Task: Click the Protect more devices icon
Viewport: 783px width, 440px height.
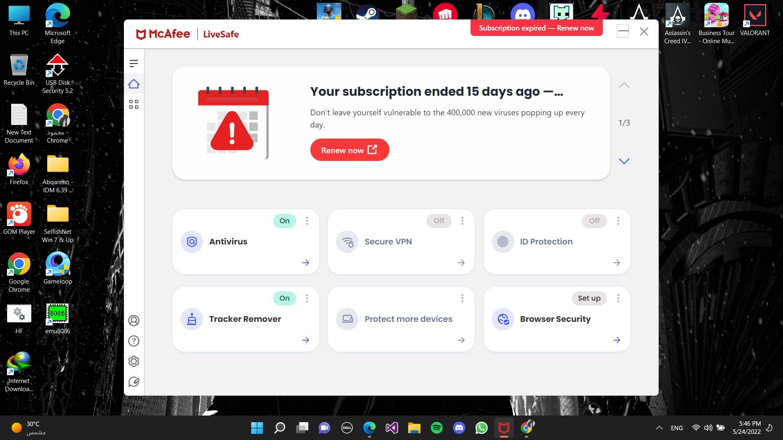Action: coord(347,319)
